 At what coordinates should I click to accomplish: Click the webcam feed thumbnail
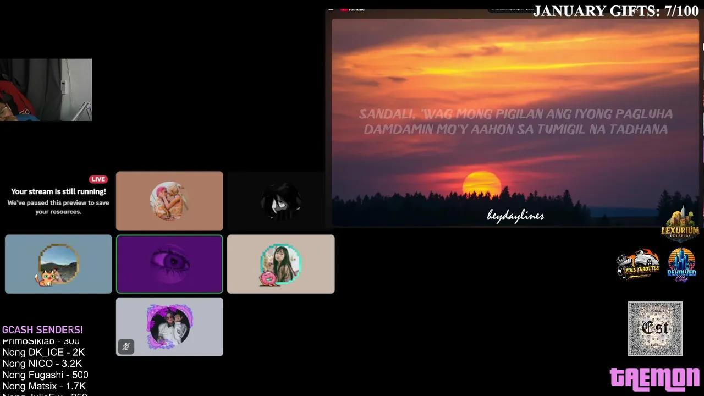(46, 90)
